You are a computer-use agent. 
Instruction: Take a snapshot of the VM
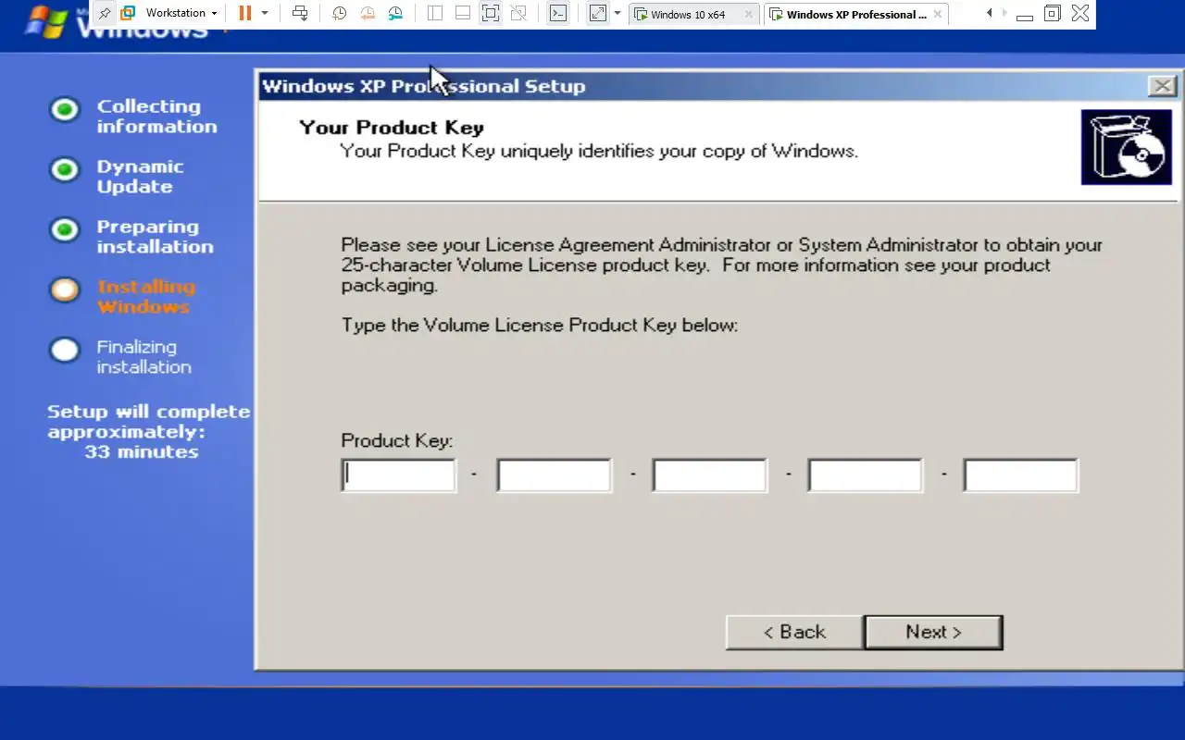click(340, 14)
